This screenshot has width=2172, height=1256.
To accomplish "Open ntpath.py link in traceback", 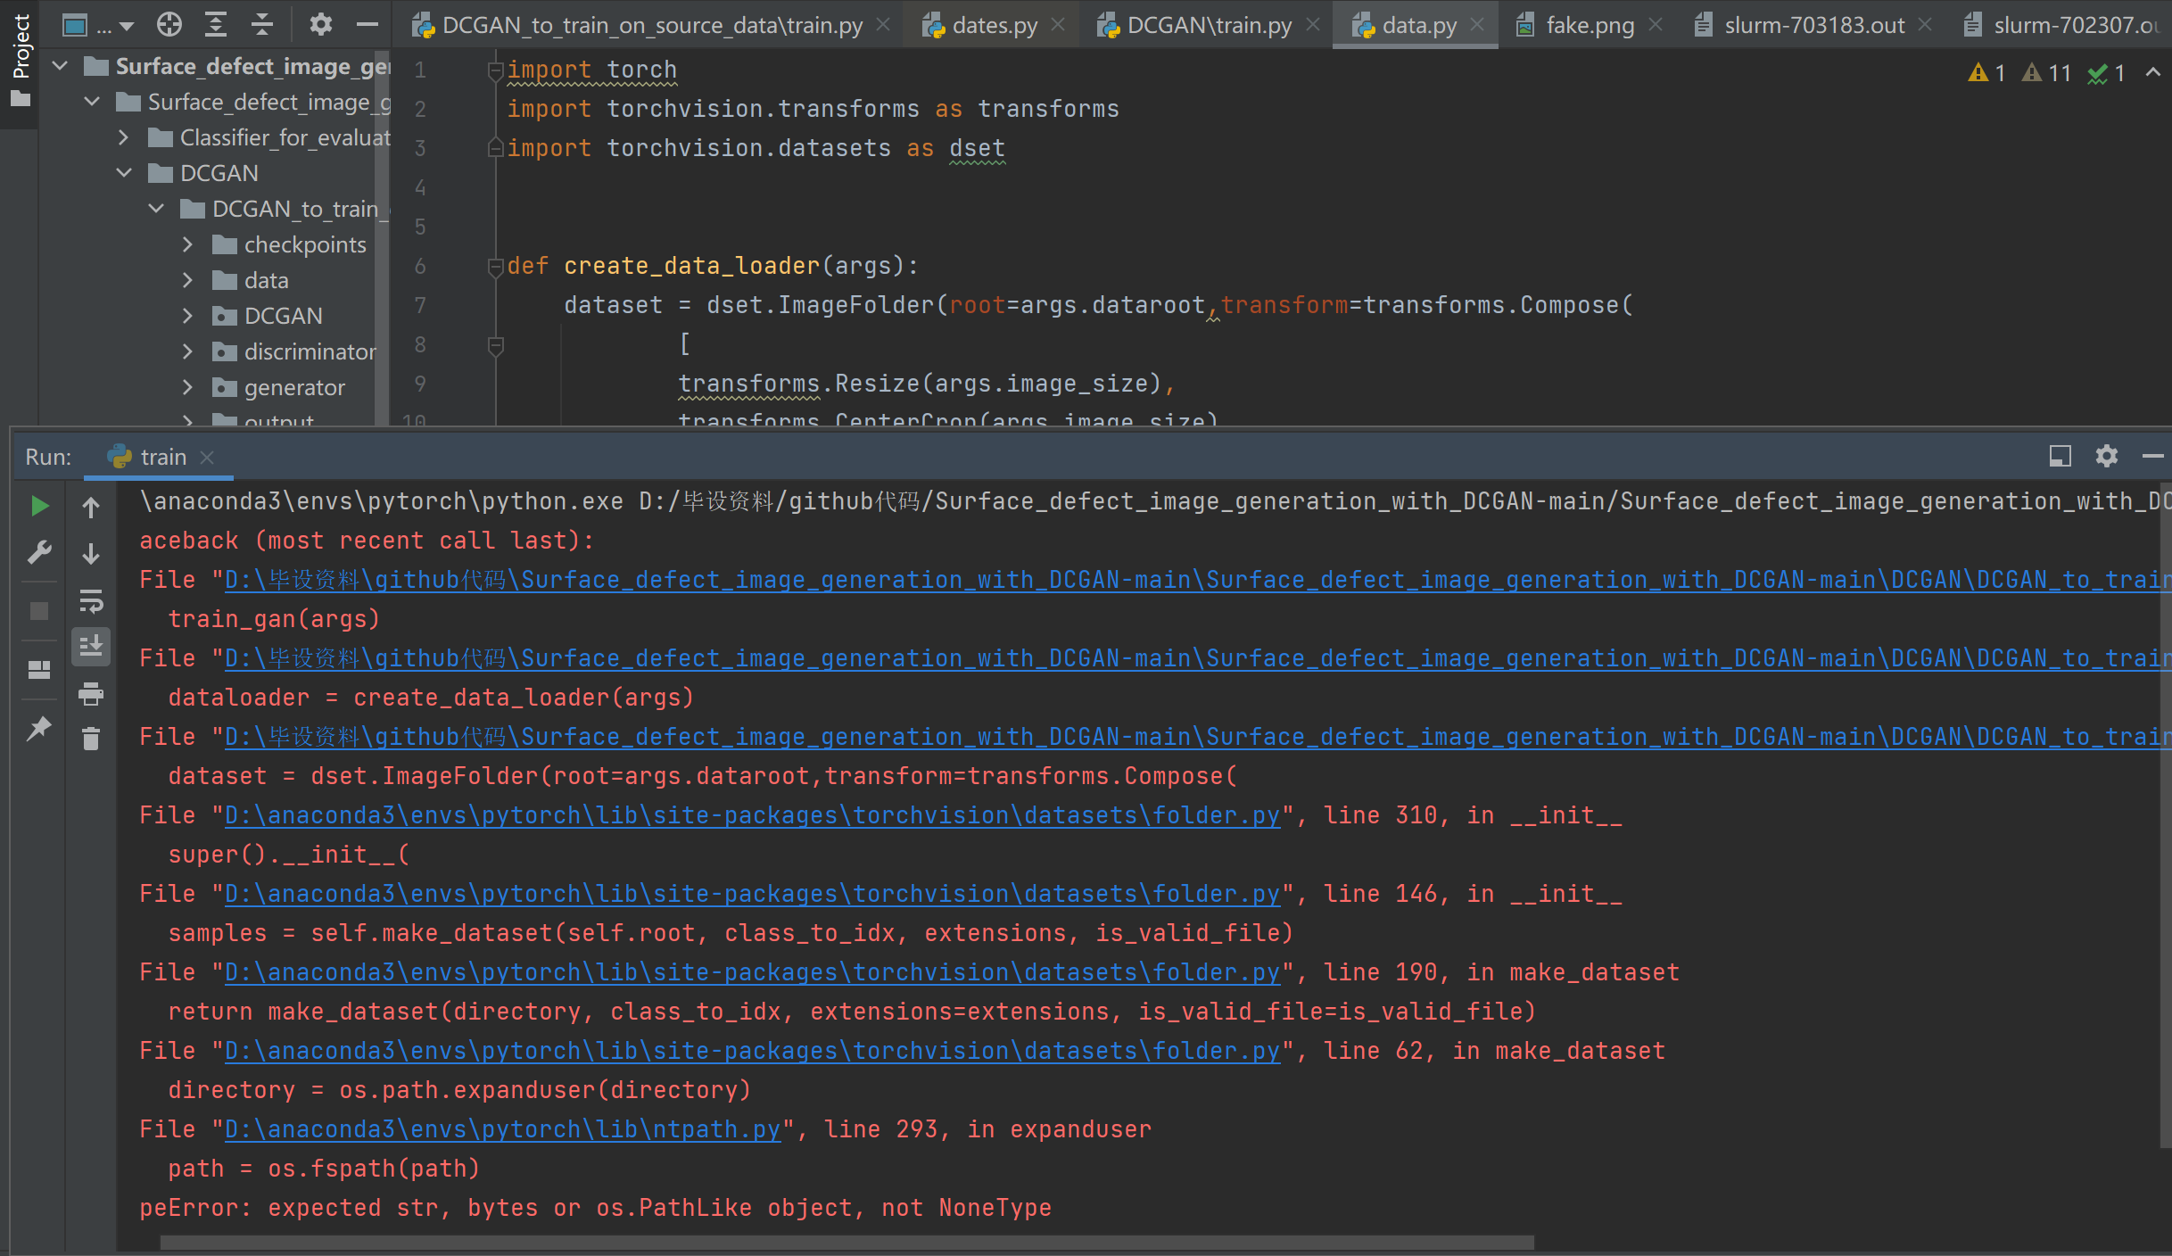I will (x=502, y=1129).
